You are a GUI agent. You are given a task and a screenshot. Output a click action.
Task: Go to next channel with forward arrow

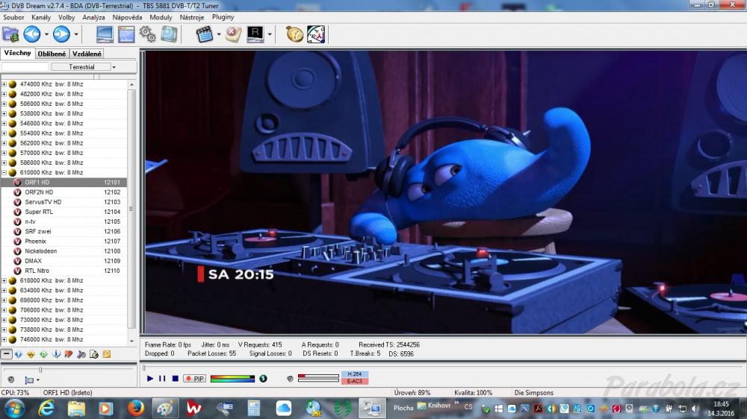pos(61,34)
